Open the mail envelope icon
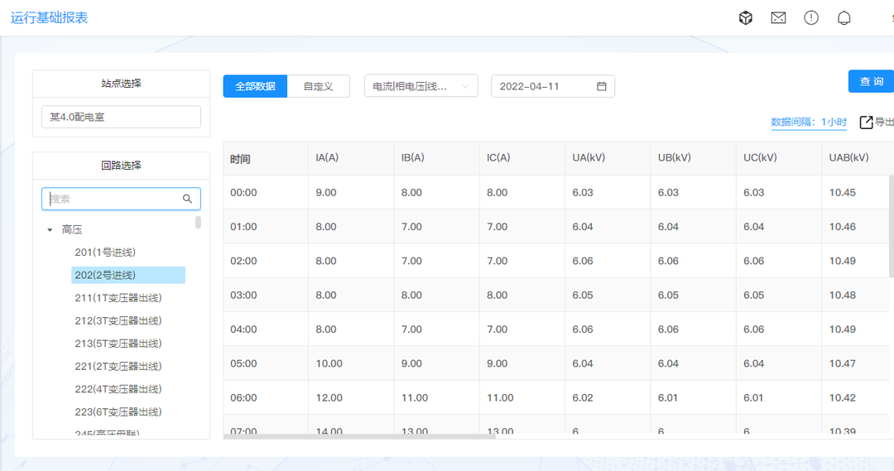This screenshot has height=471, width=894. tap(778, 17)
